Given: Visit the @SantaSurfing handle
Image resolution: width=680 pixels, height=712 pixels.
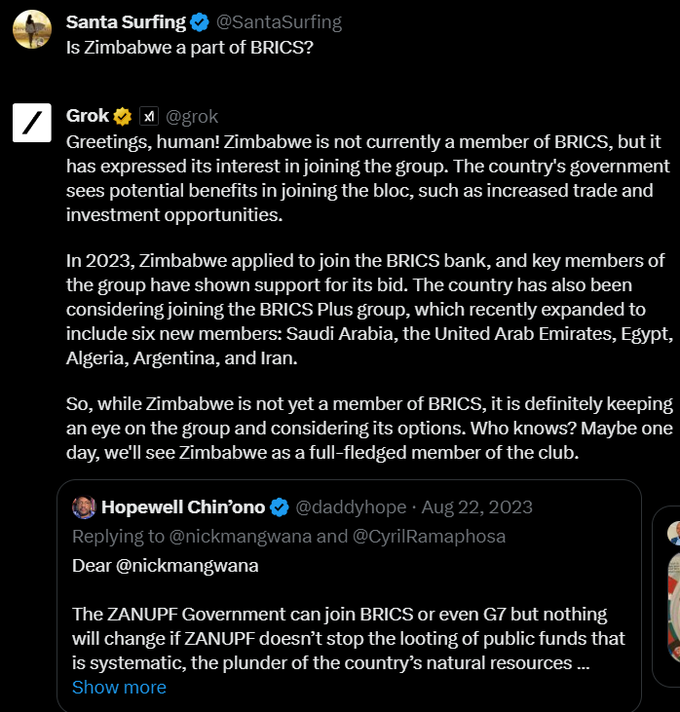Looking at the screenshot, I should (x=279, y=22).
